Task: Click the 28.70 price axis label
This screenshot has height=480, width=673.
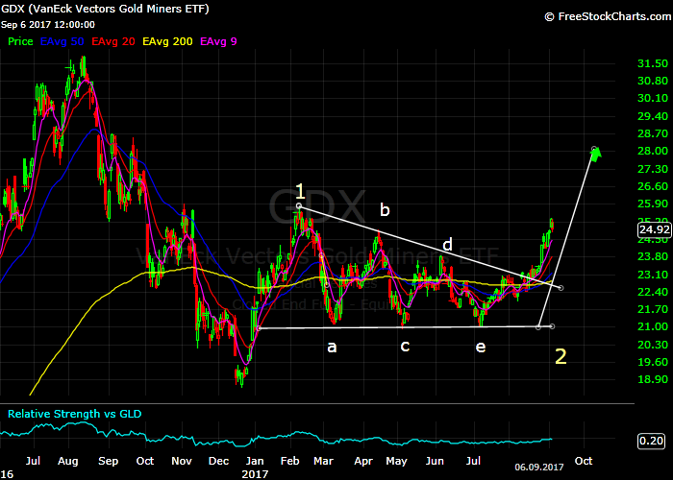Action: coord(653,133)
